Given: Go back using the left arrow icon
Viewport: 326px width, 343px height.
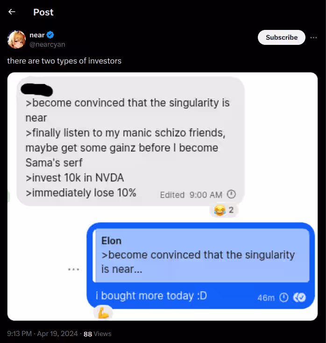Looking at the screenshot, I should [12, 12].
